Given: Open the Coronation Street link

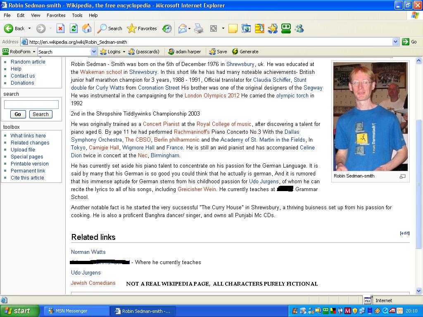Looking at the screenshot, I should pos(159,88).
